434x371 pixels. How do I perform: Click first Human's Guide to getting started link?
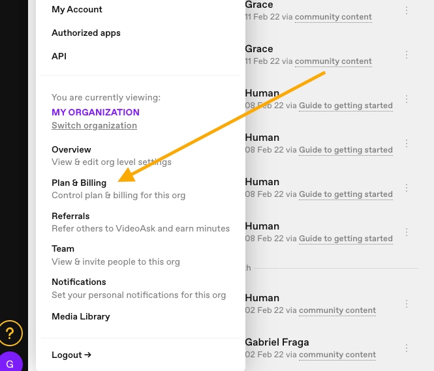(x=346, y=106)
